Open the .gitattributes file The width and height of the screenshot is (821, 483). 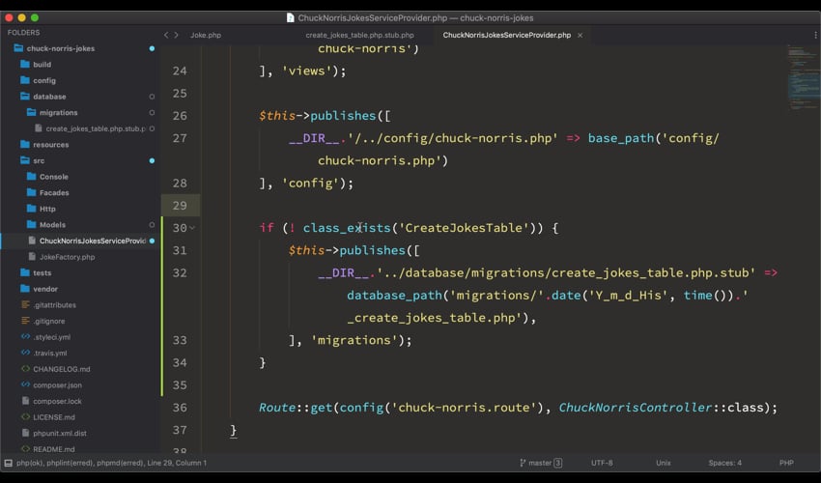pos(54,305)
